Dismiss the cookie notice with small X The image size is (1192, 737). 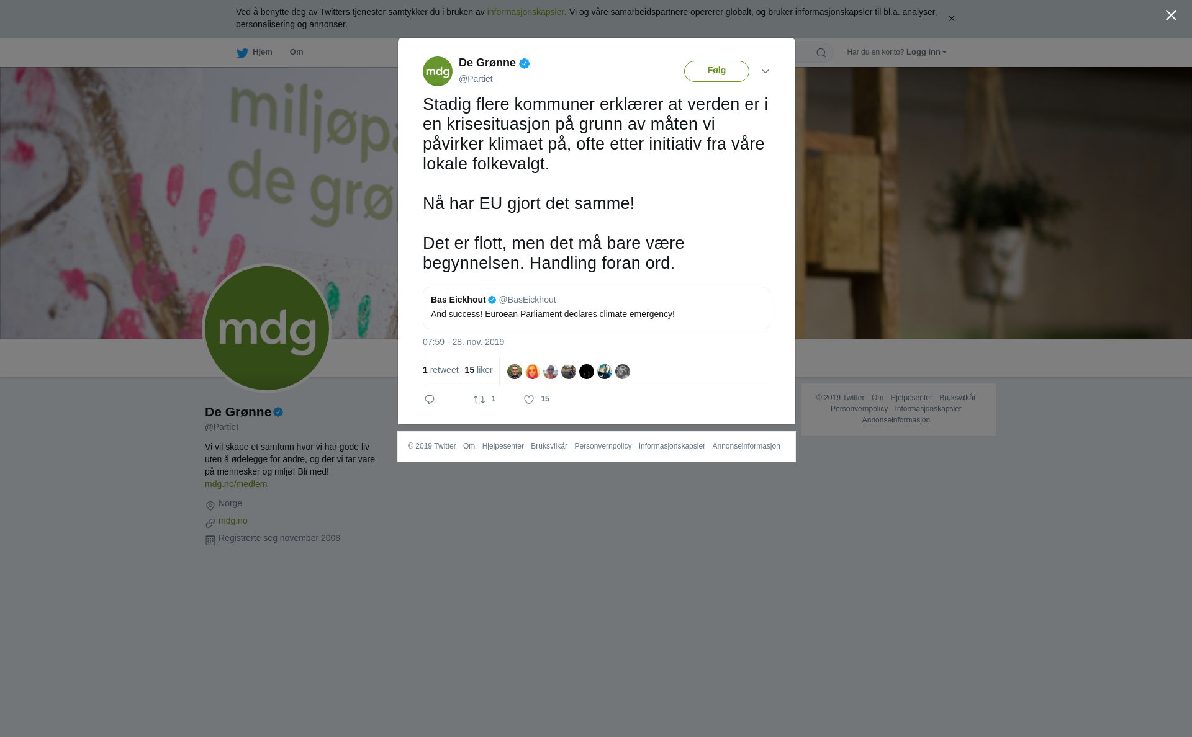(951, 19)
